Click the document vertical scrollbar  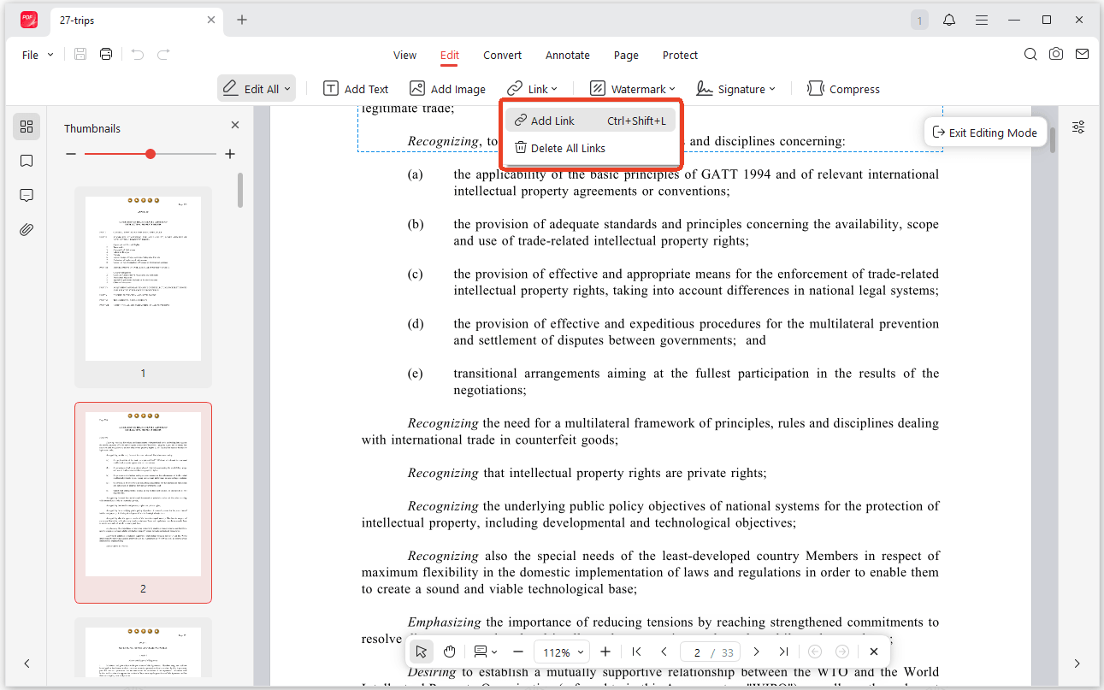tap(1052, 139)
